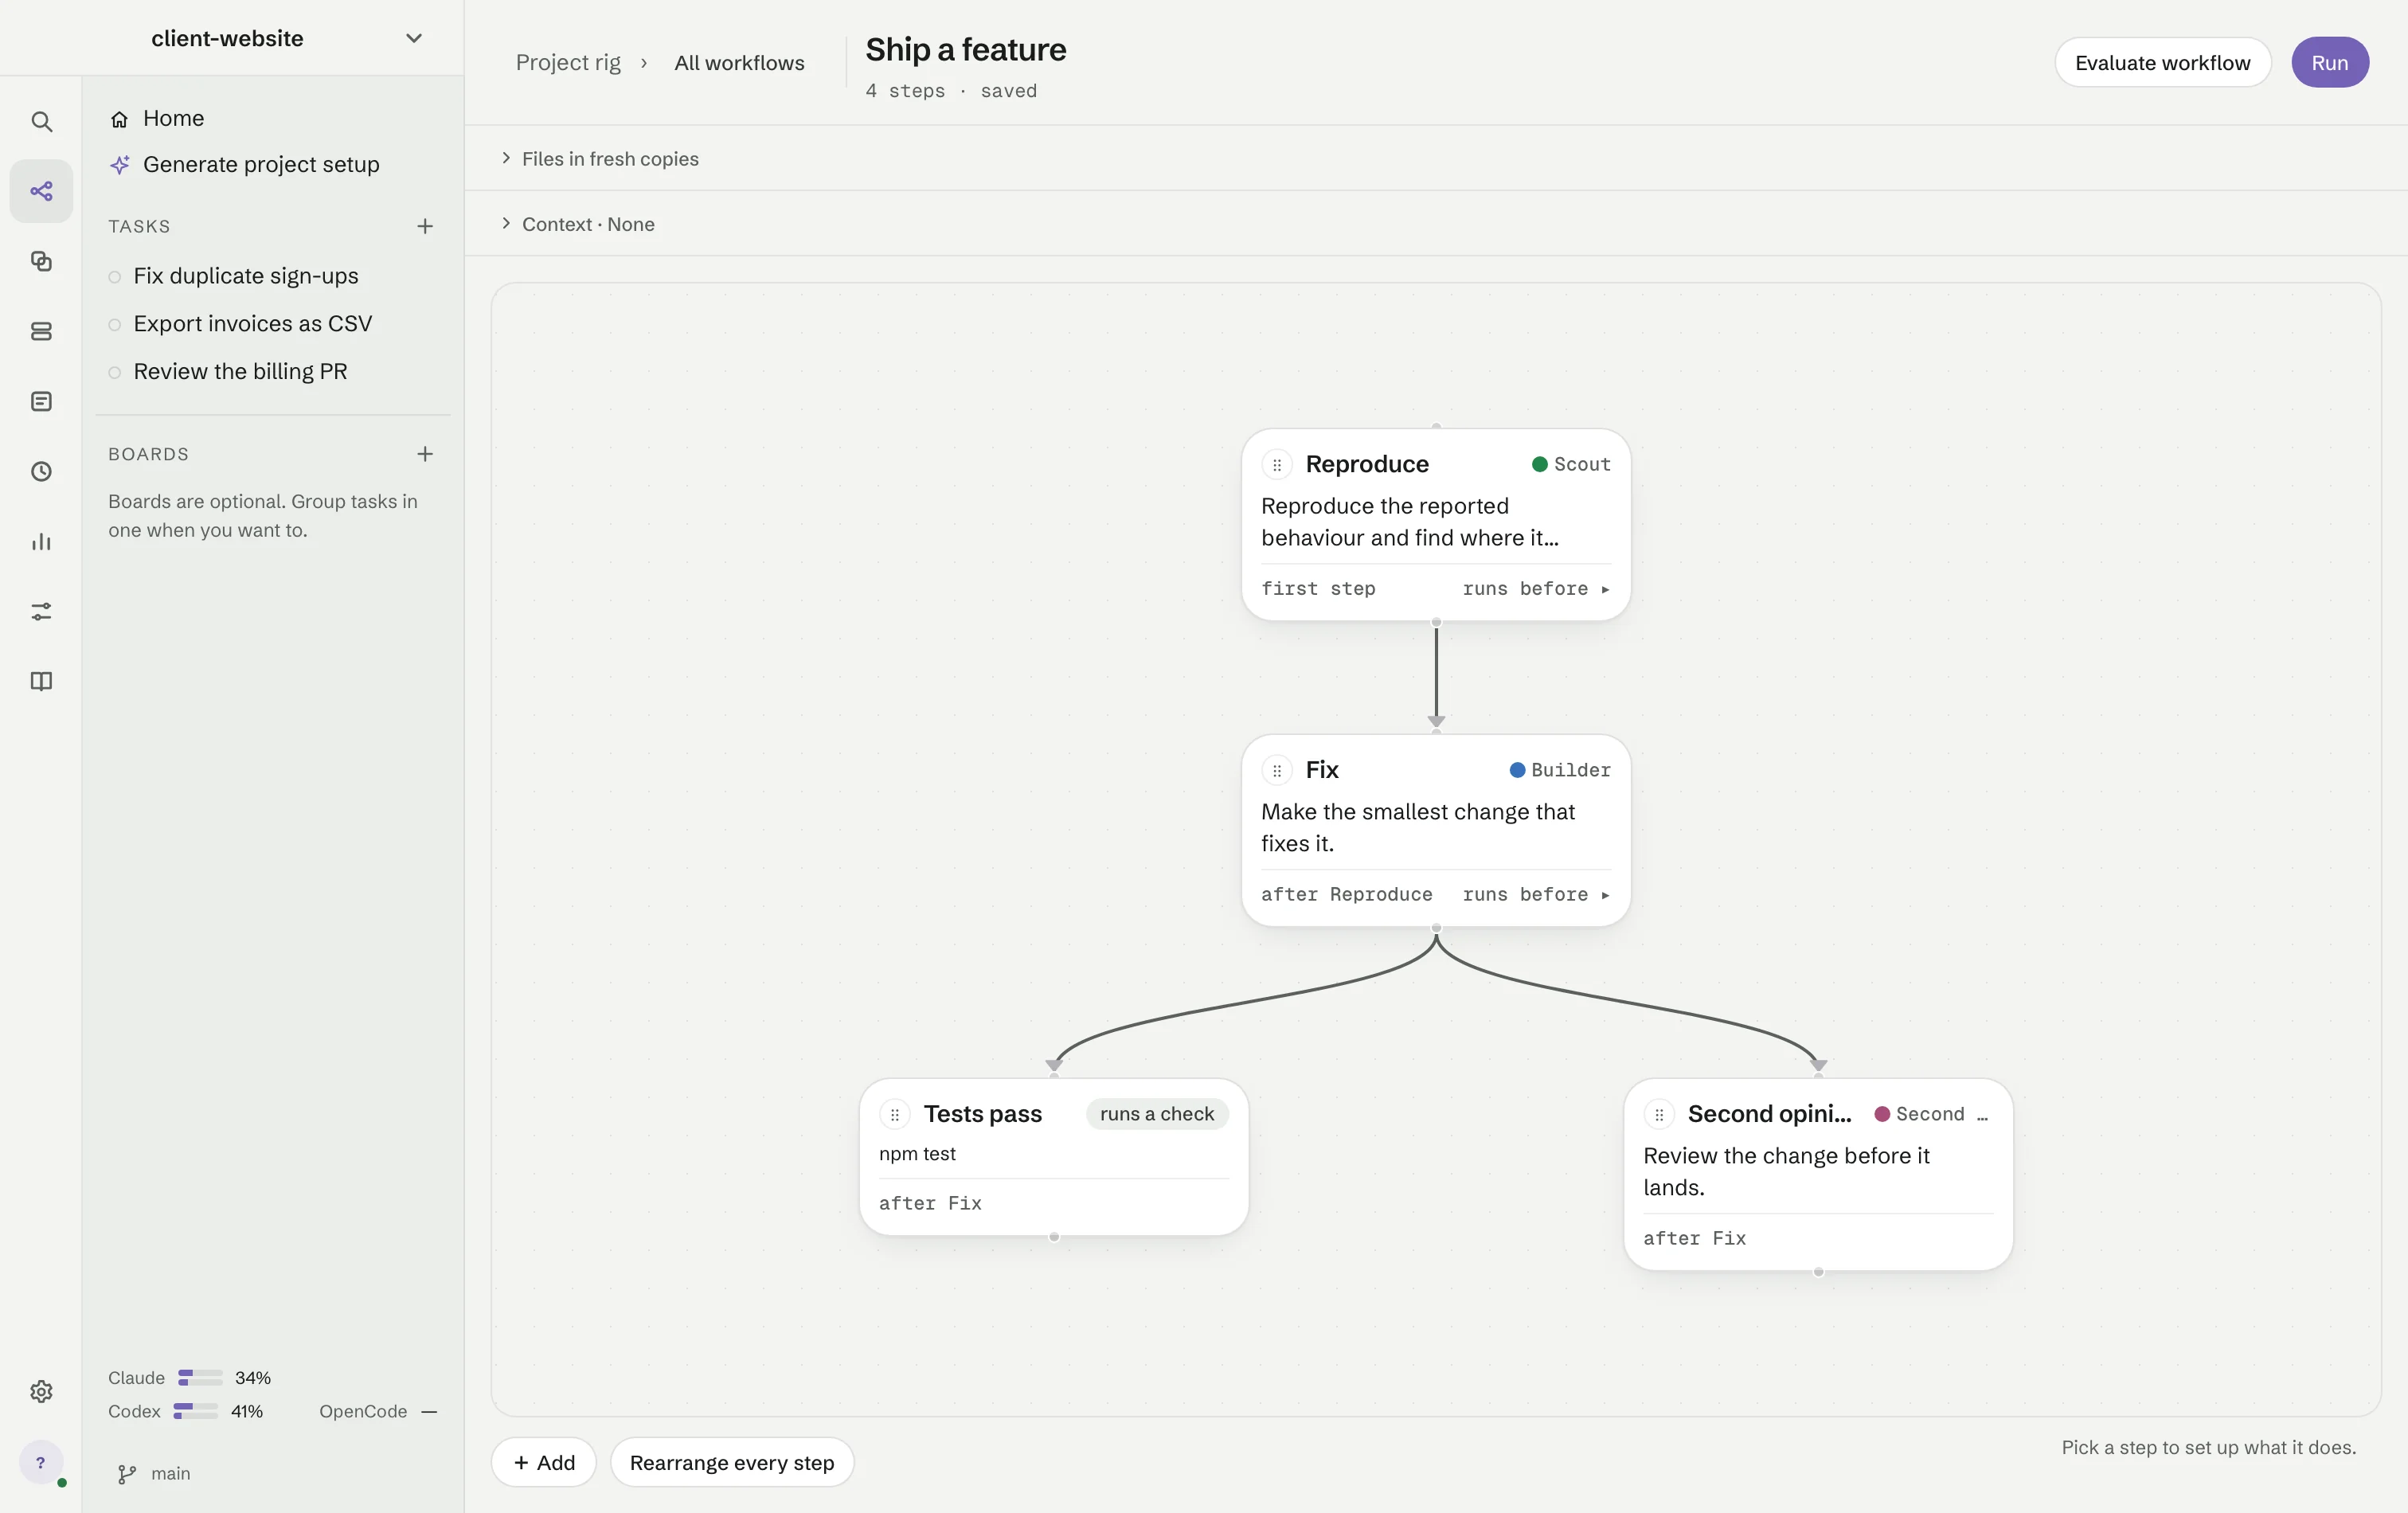
Task: Click the breadcrumb arrow after Project rig
Action: (x=644, y=63)
